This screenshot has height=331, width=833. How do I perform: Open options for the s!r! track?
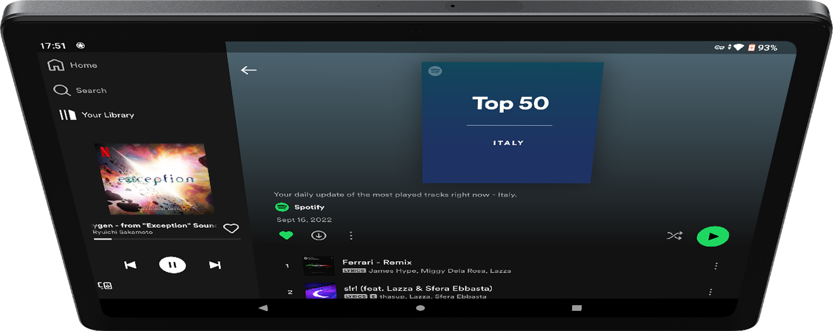click(x=711, y=292)
